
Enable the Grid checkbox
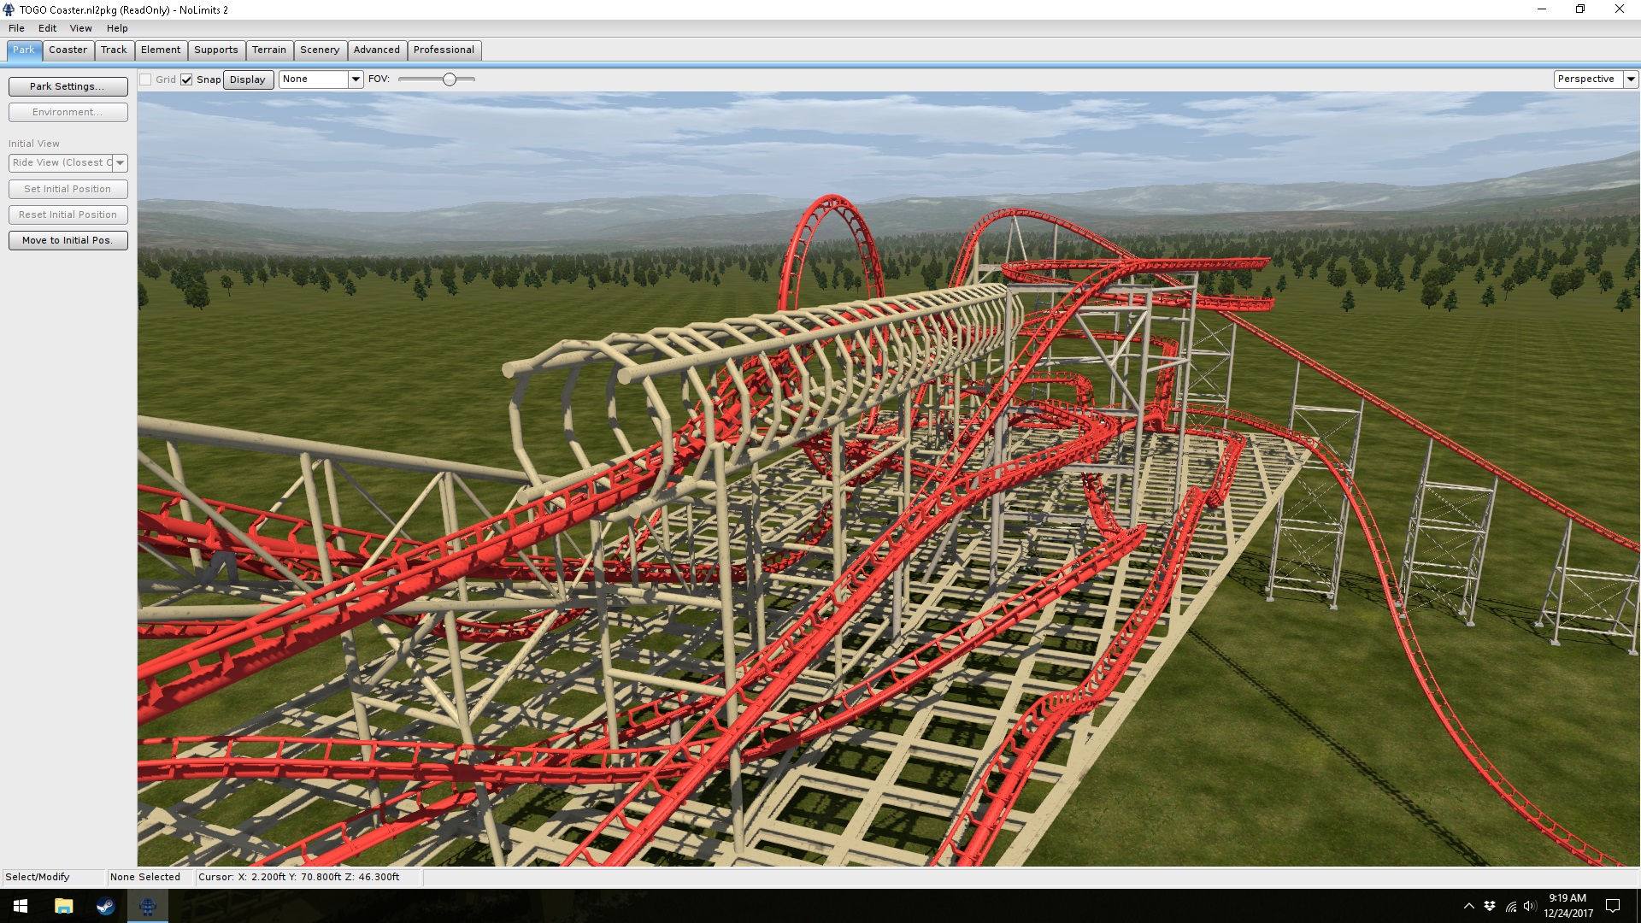point(146,79)
